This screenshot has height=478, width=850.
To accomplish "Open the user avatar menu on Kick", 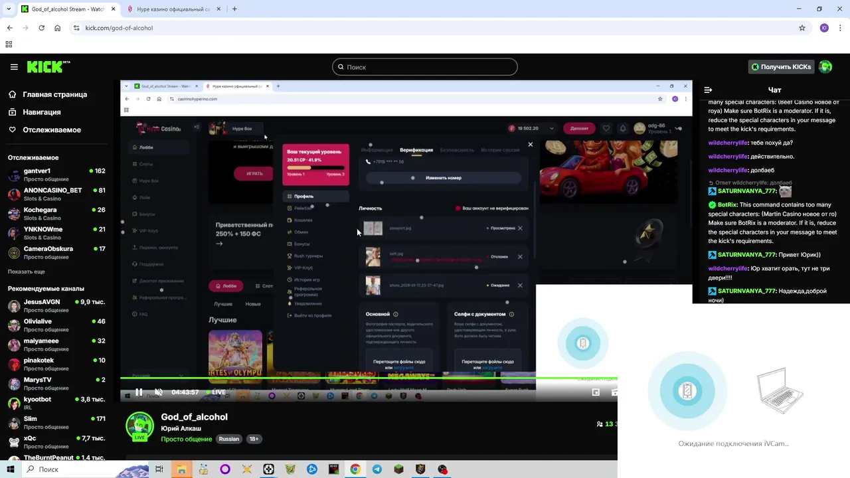I will (x=825, y=67).
